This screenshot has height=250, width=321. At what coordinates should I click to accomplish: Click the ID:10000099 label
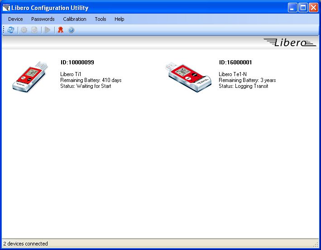click(77, 62)
